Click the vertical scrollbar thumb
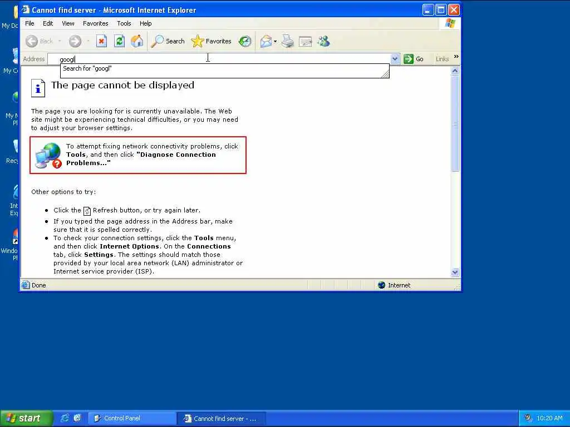This screenshot has height=427, width=570. click(455, 123)
